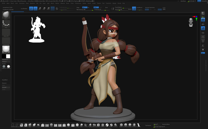
Task: Click the StoreMT button
Action: click(6, 87)
